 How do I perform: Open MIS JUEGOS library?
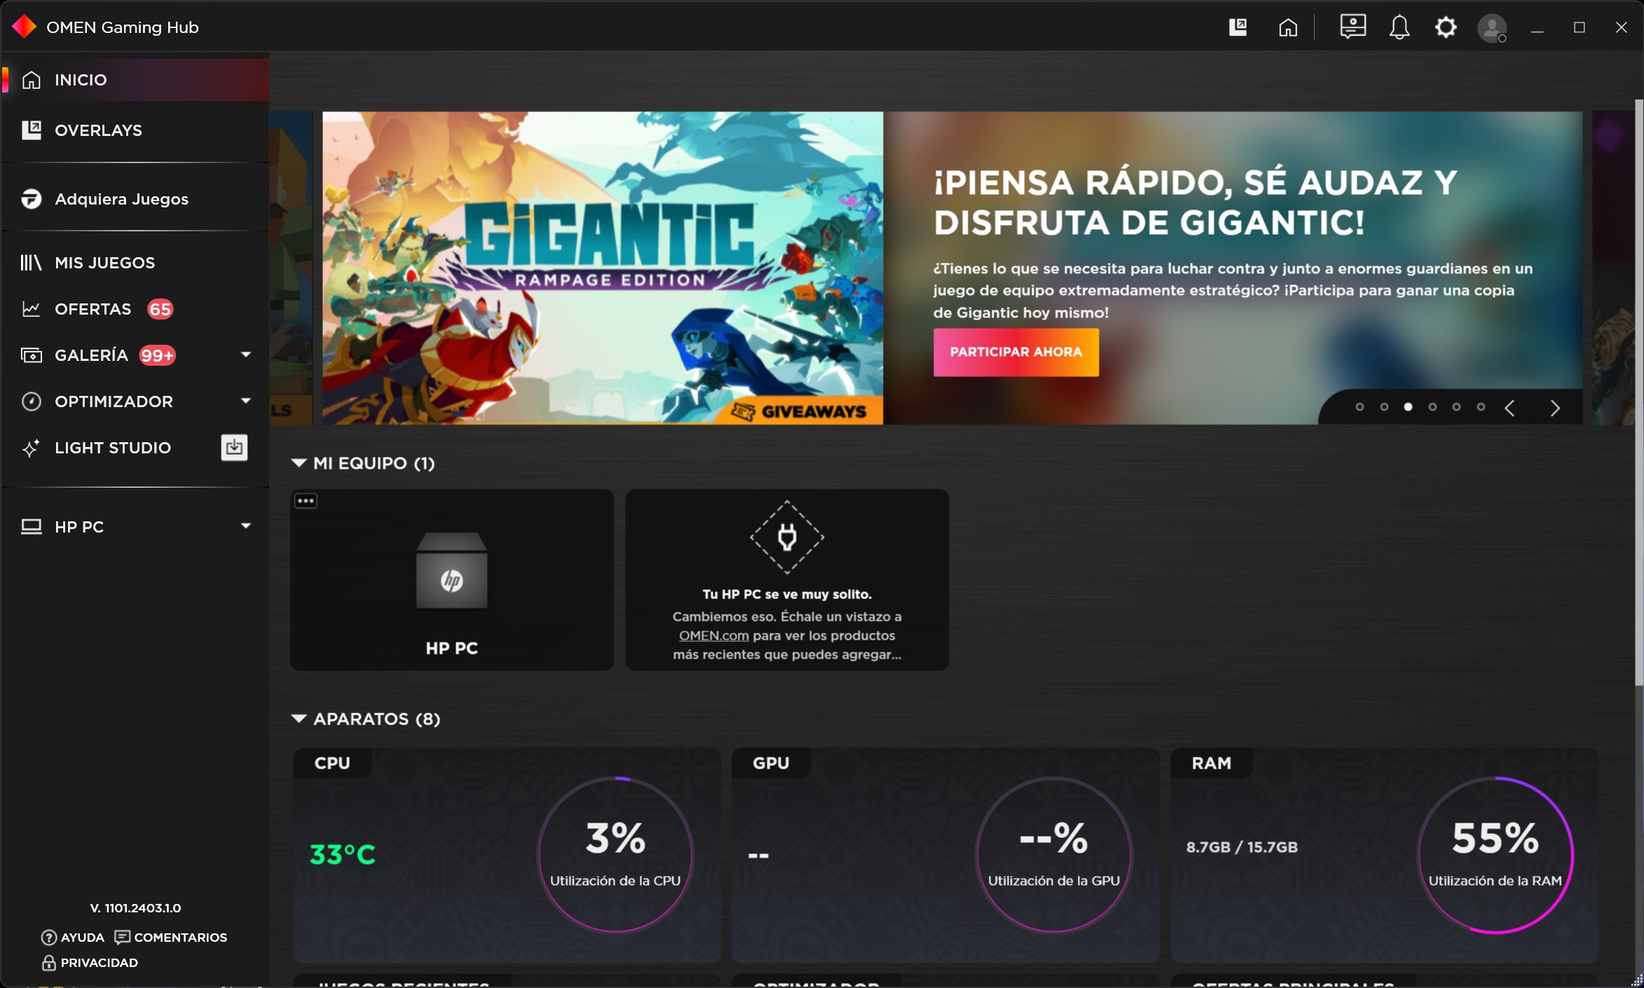[x=135, y=263]
